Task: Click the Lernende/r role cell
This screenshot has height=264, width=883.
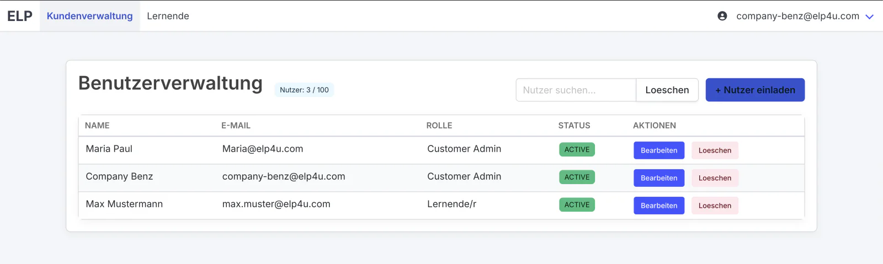Action: tap(451, 204)
